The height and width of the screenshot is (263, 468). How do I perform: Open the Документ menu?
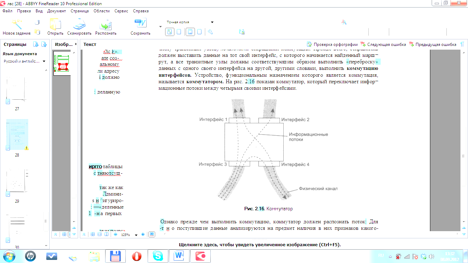57,11
